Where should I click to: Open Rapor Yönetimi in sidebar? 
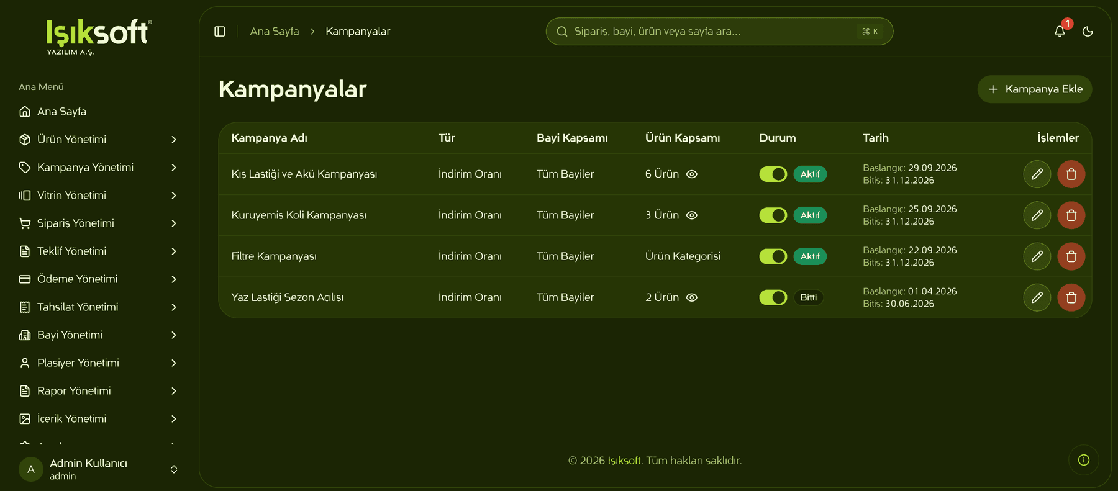(98, 391)
